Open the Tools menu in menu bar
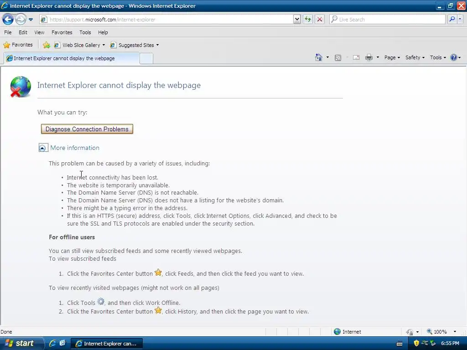The height and width of the screenshot is (350, 467). click(x=85, y=32)
